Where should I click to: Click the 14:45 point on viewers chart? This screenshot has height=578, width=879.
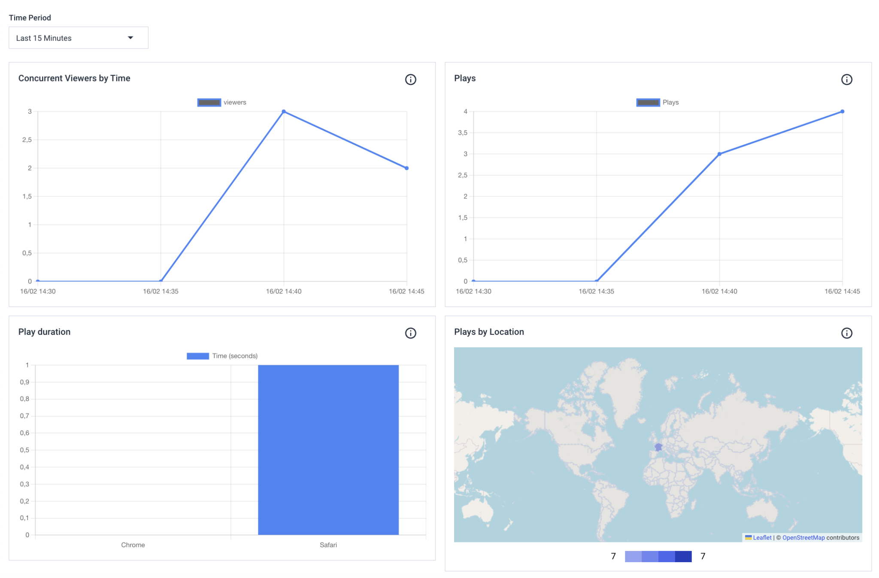406,168
